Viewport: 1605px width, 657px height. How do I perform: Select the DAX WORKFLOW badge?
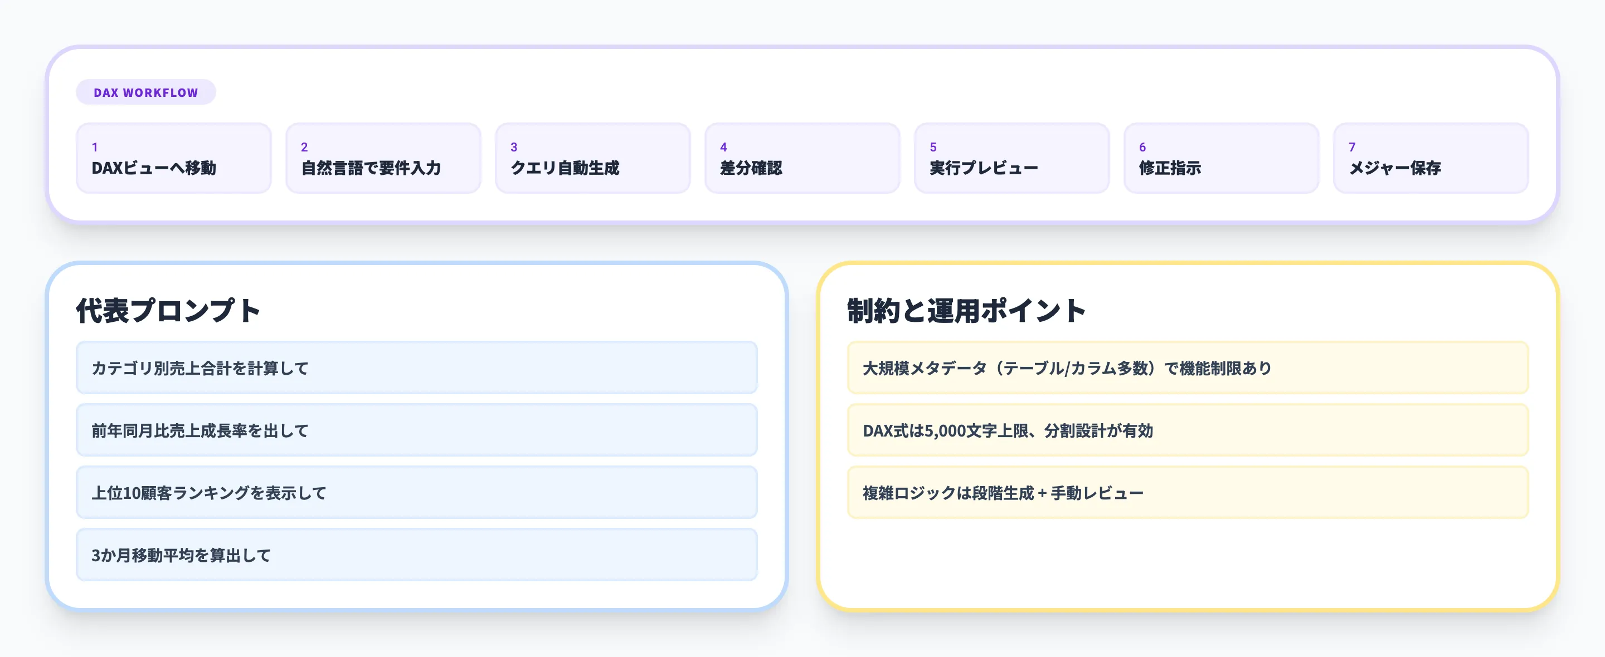[x=145, y=91]
